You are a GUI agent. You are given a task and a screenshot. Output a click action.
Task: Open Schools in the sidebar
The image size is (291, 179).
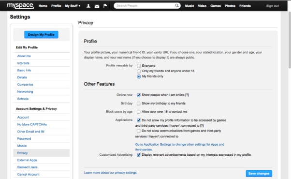23,99
